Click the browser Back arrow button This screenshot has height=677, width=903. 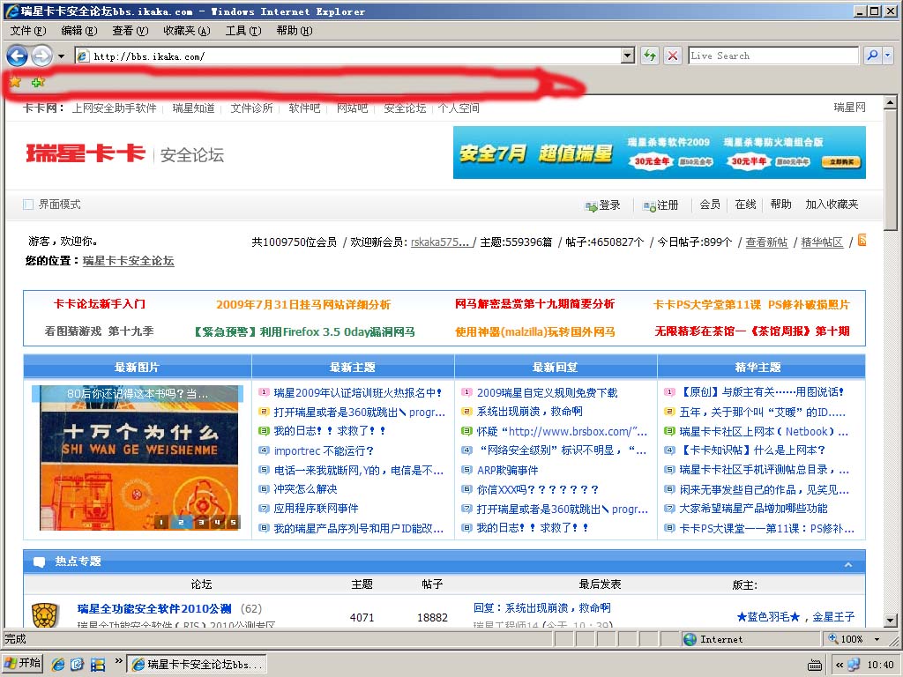click(18, 56)
